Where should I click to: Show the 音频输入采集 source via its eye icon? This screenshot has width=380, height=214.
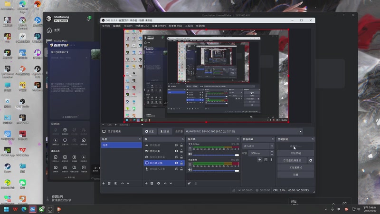176,169
